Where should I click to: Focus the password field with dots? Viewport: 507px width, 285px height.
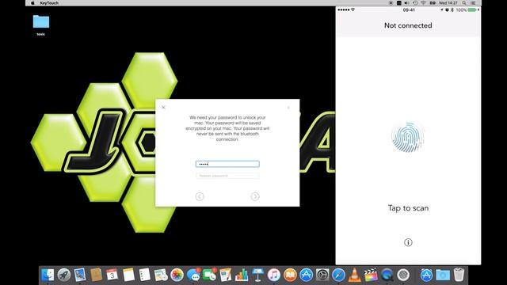[227, 164]
